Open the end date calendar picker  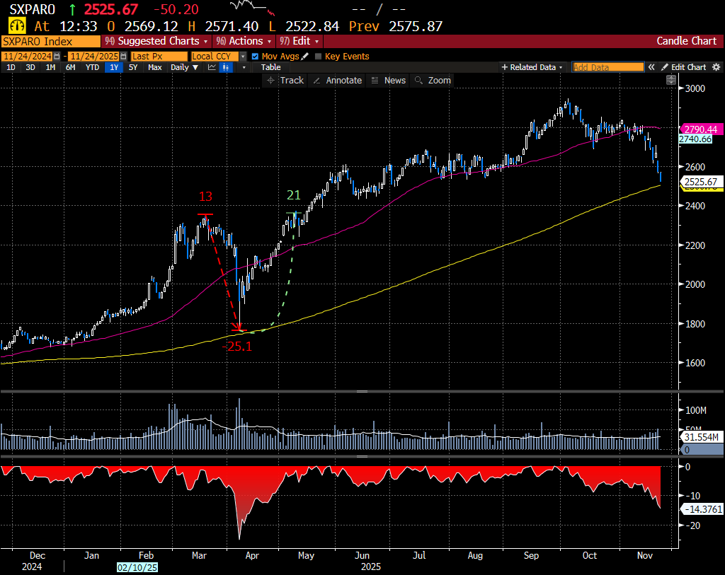coord(123,57)
